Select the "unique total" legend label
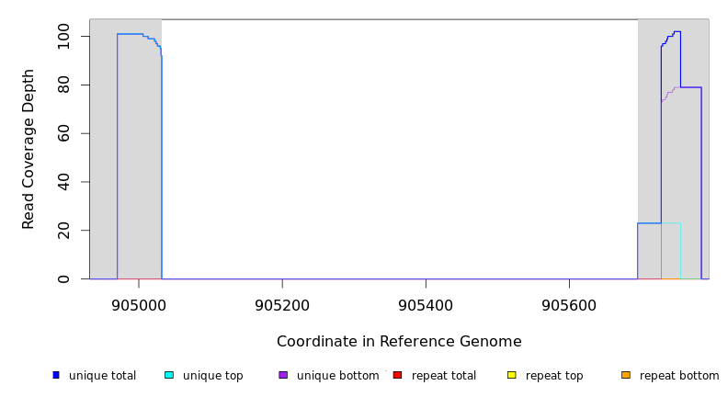The image size is (728, 397). click(102, 376)
